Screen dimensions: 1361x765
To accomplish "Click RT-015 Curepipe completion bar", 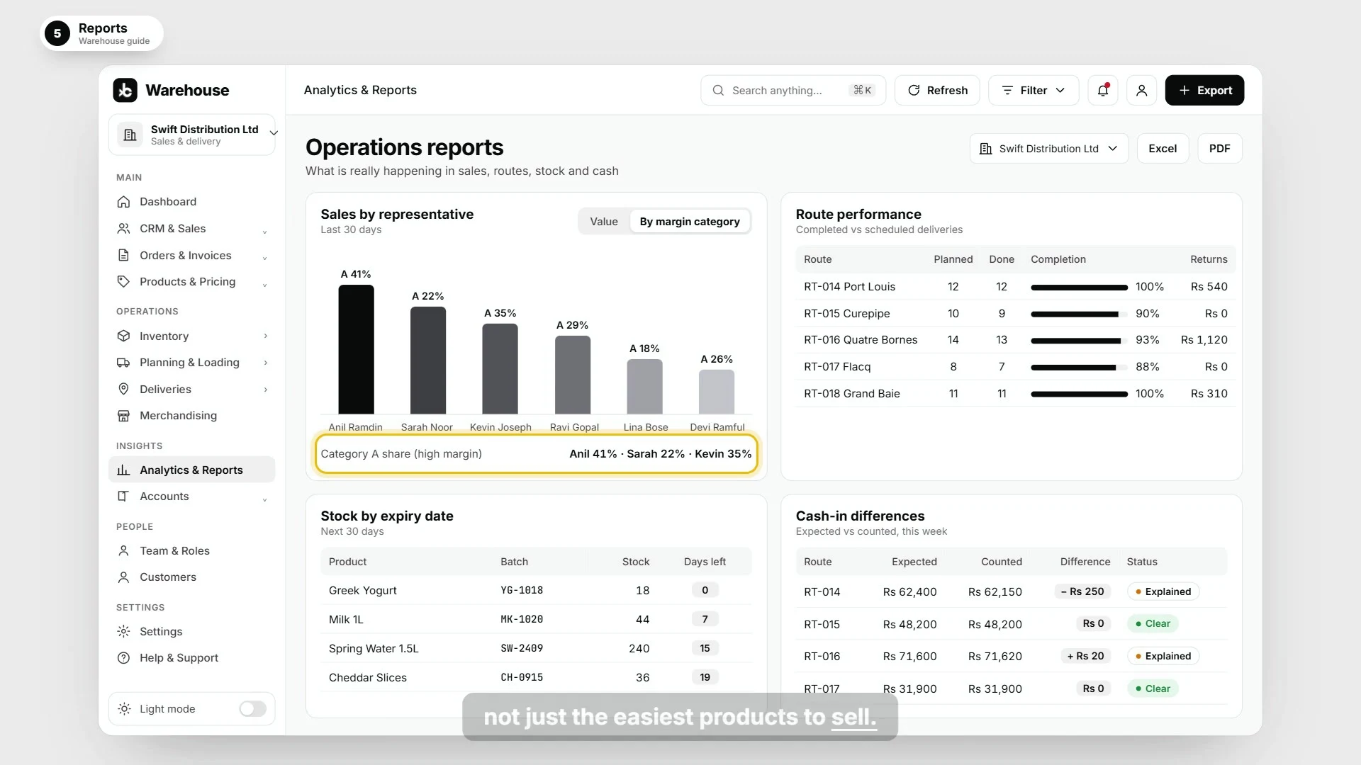I will click(x=1079, y=314).
